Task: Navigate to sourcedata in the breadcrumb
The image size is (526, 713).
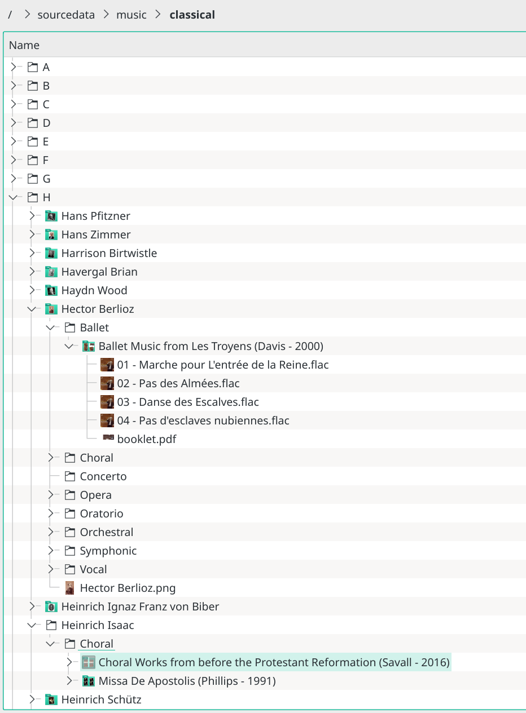Action: point(66,15)
